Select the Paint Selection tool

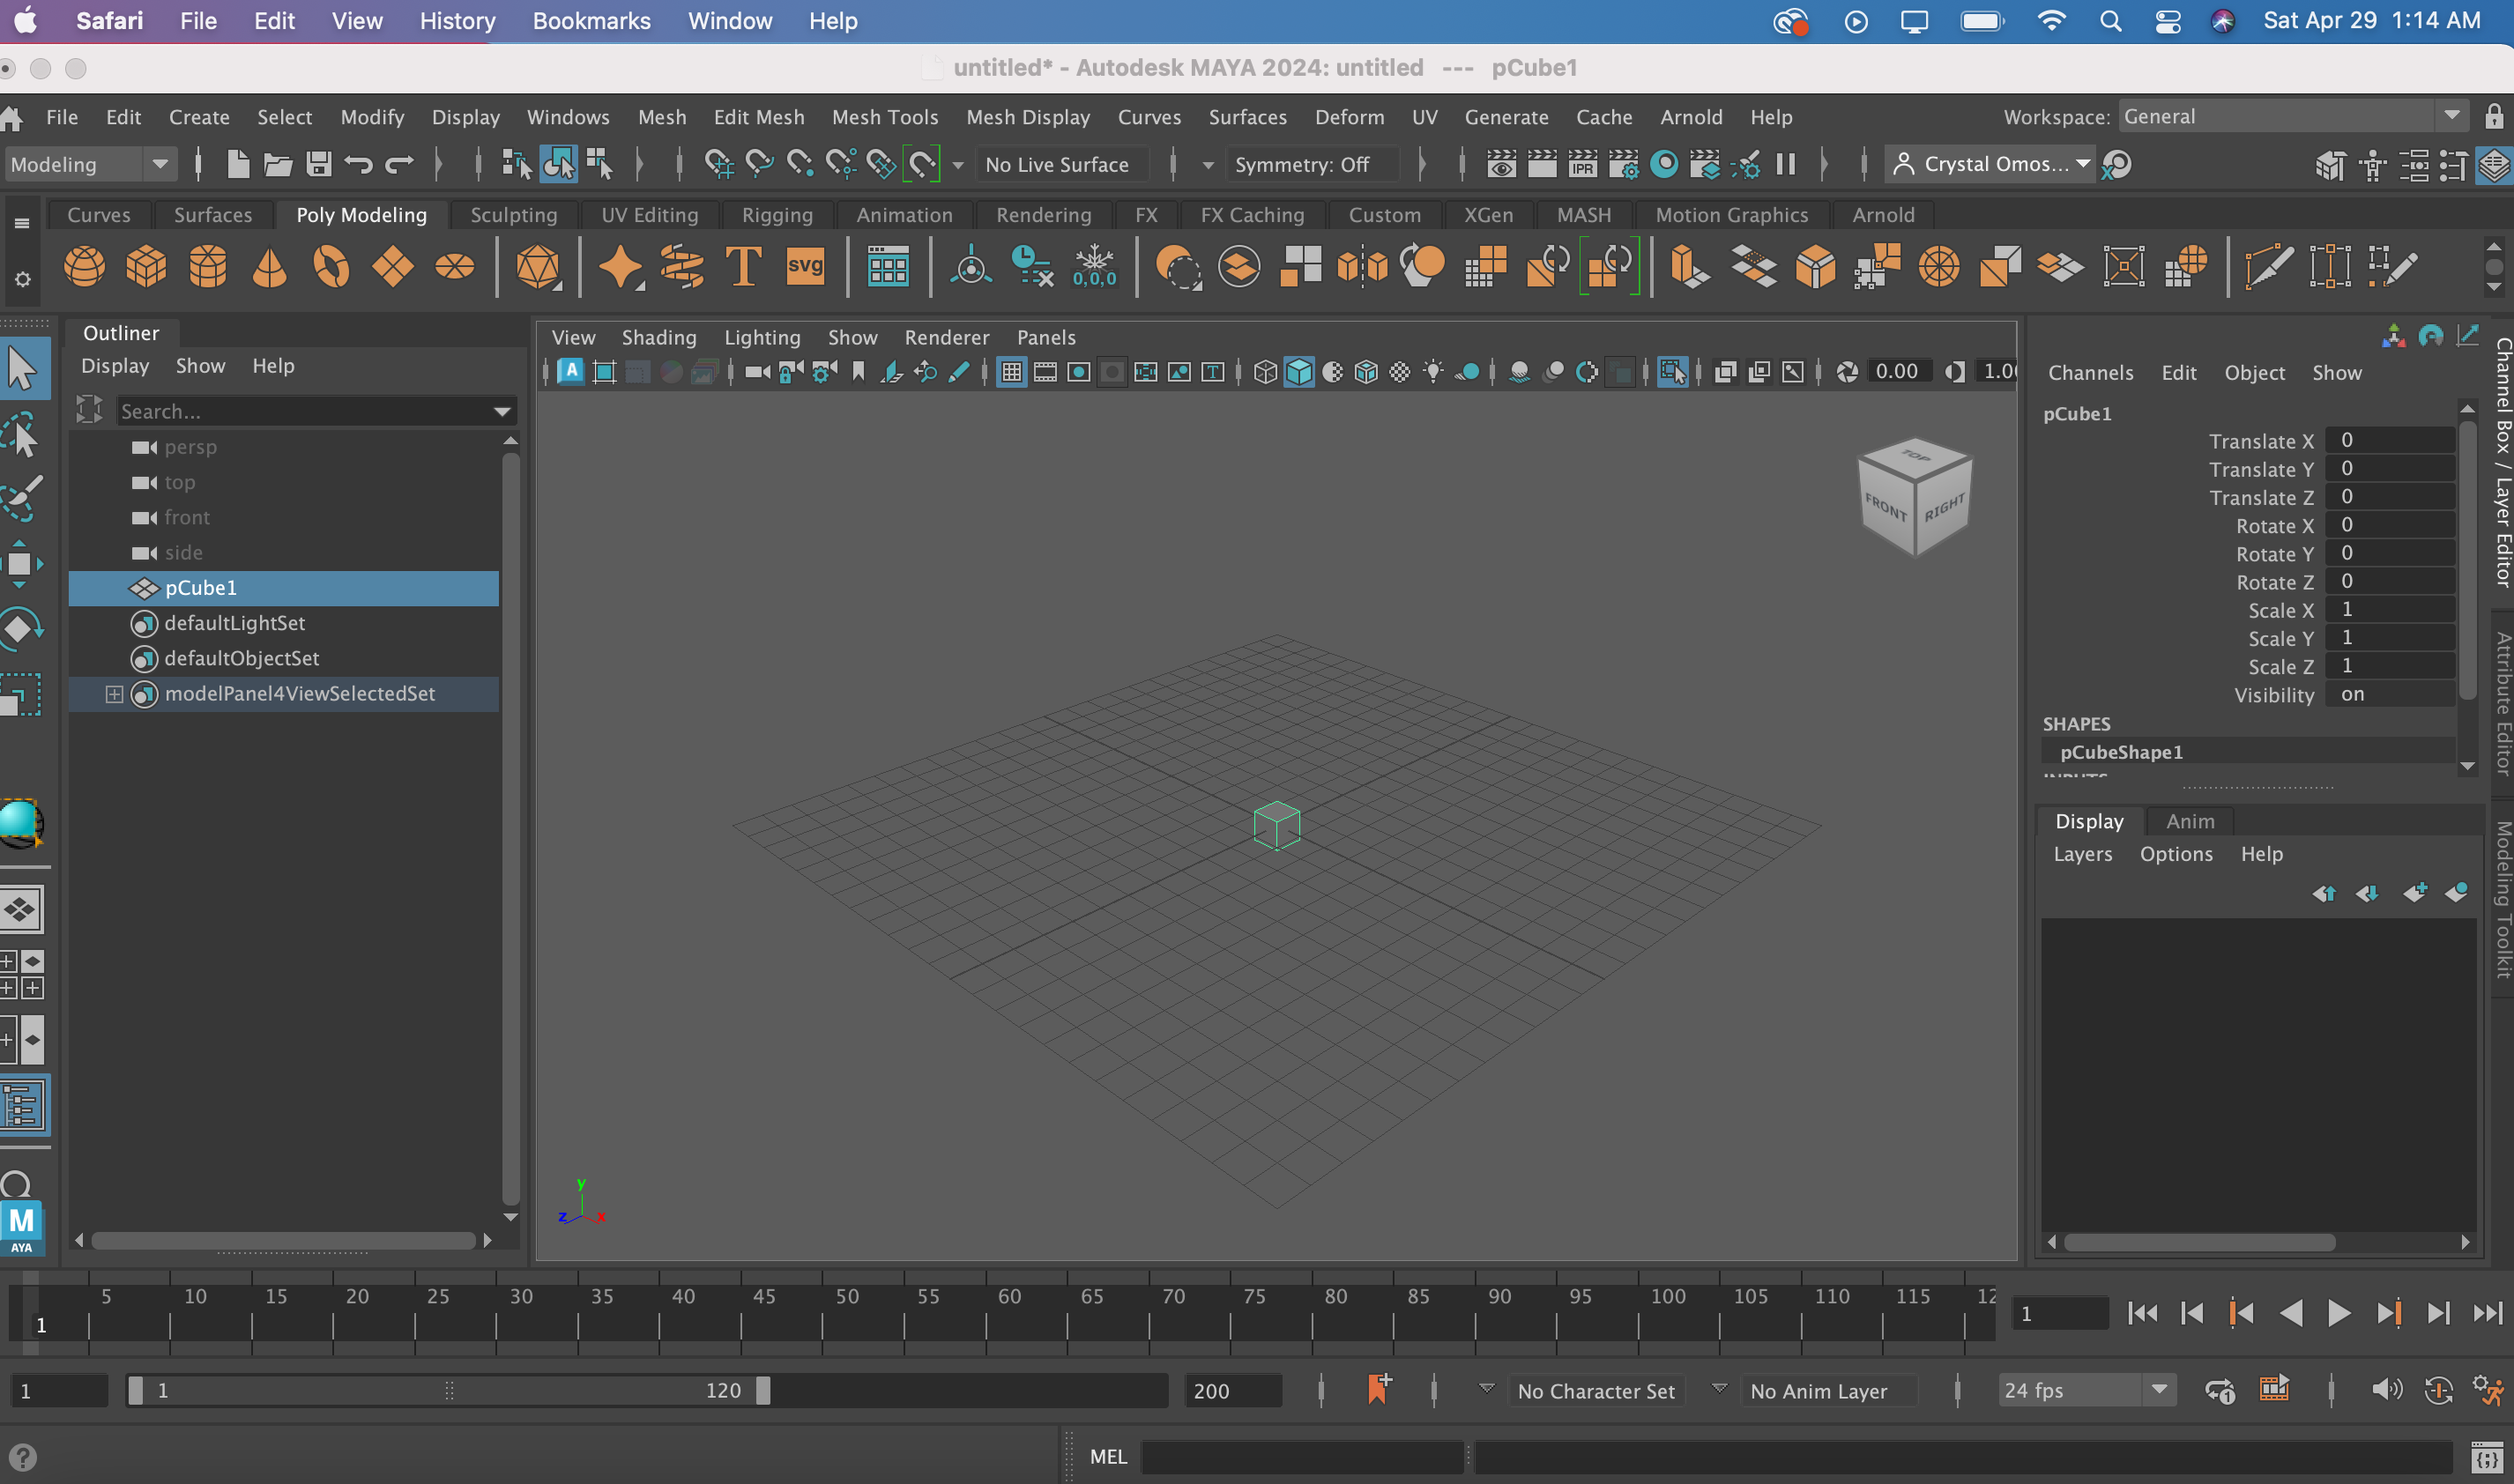point(21,499)
